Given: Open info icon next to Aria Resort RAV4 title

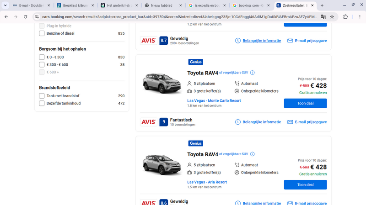Looking at the screenshot, I should (x=253, y=154).
